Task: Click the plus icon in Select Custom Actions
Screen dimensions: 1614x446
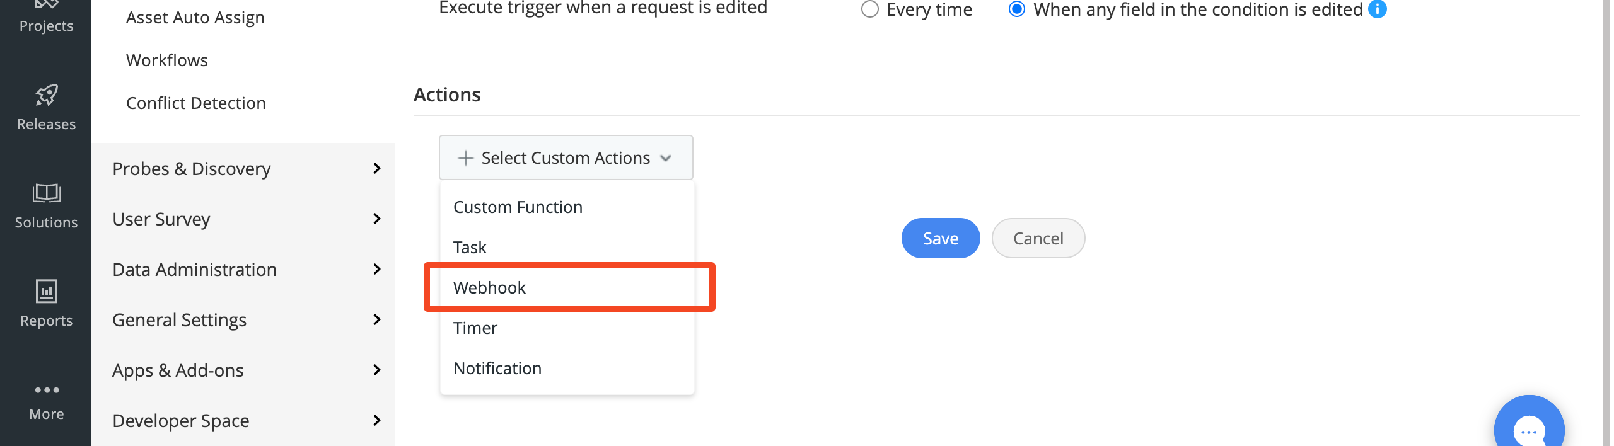Action: click(x=465, y=157)
